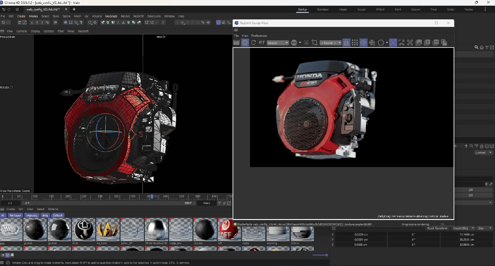Open the Render camera dropdown
The image size is (495, 266).
click(331, 43)
